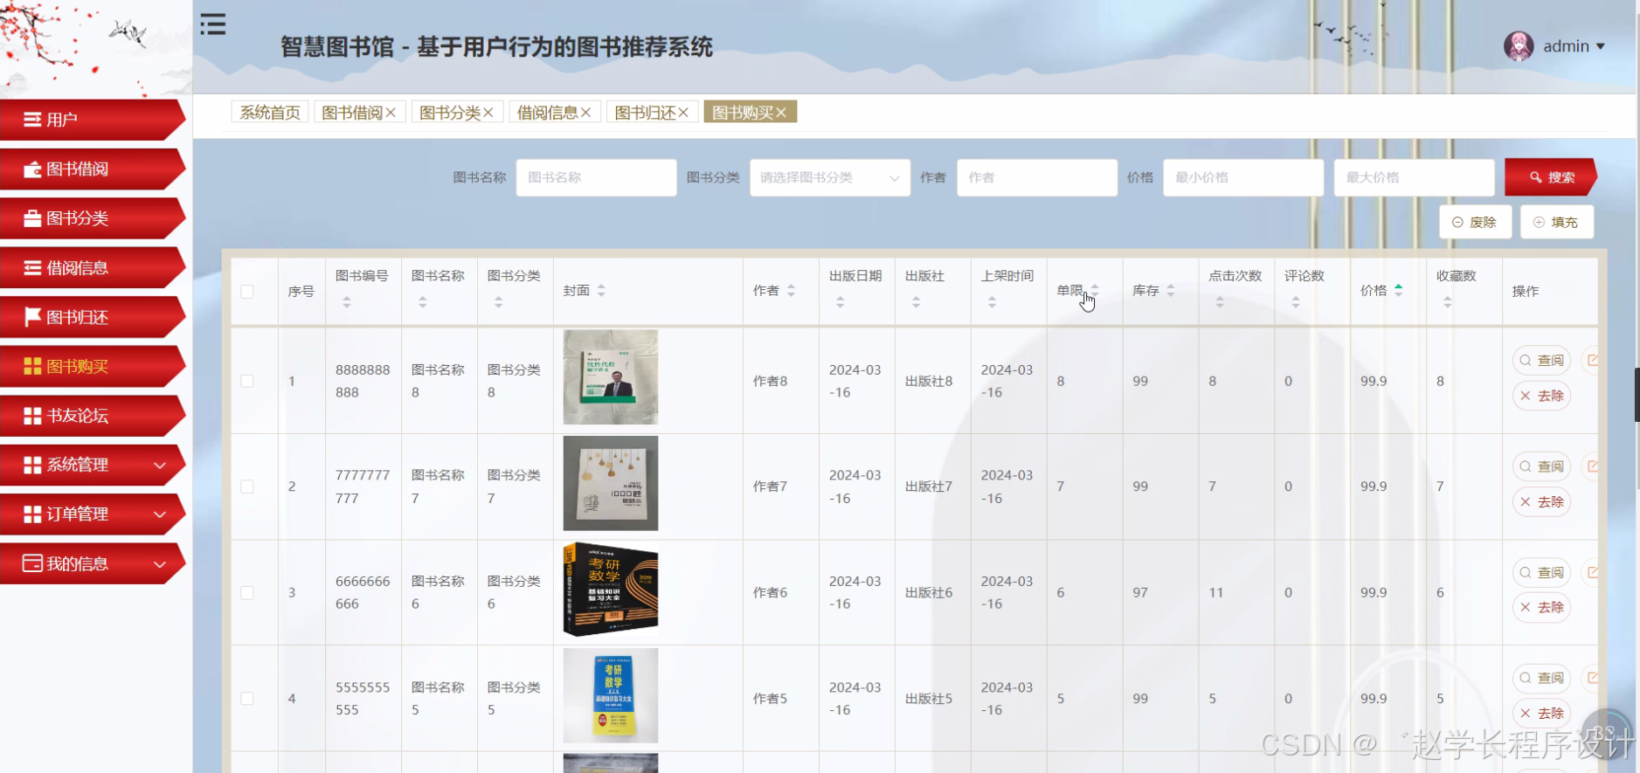Viewport: 1640px width, 773px height.
Task: Expand the 系统管理 sidebar menu
Action: pos(93,465)
